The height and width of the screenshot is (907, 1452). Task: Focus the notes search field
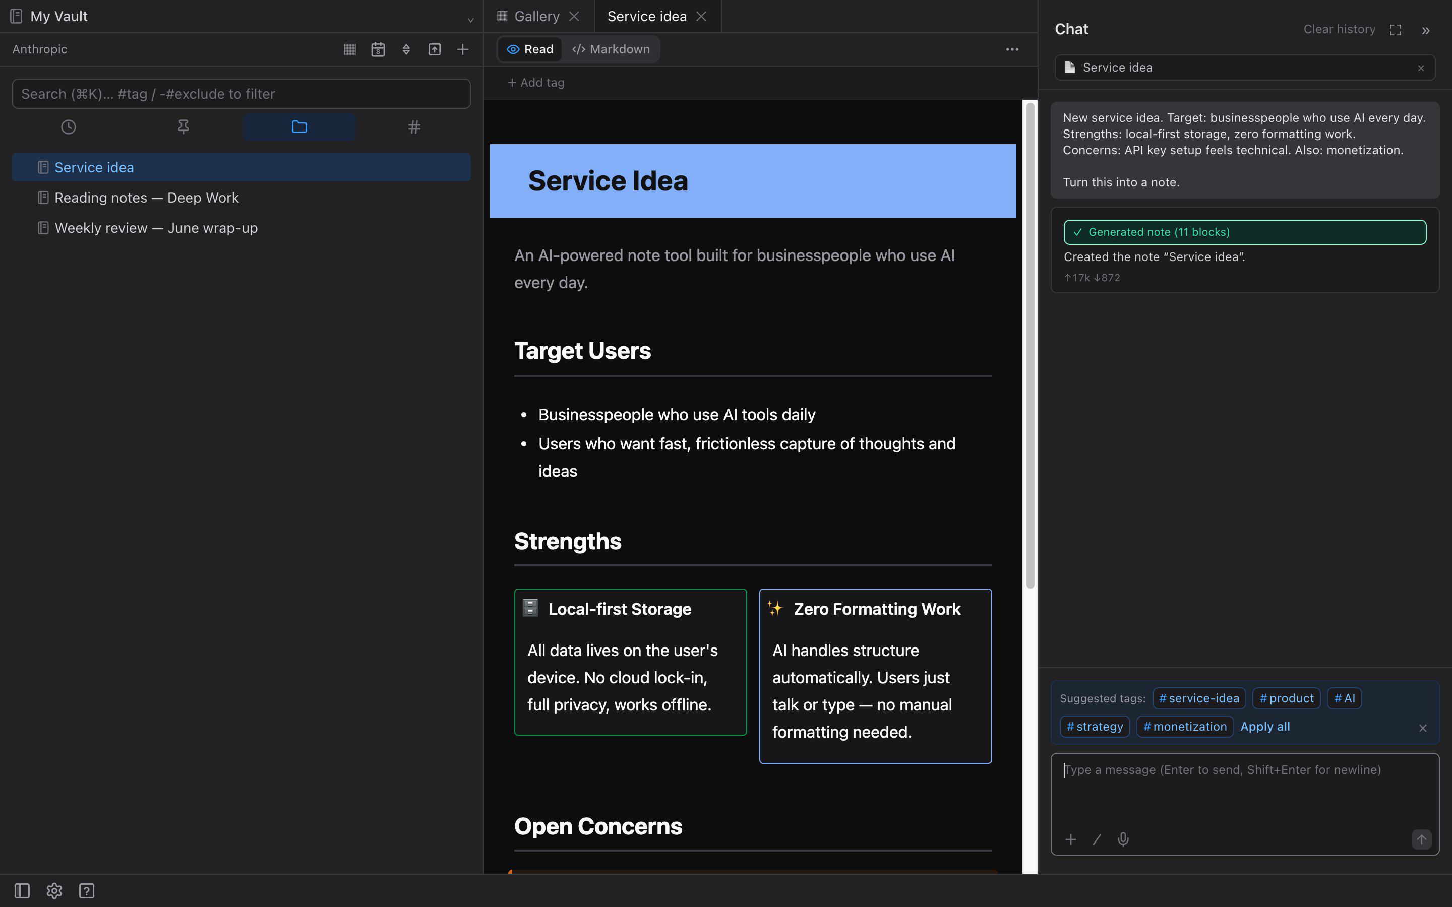coord(241,94)
